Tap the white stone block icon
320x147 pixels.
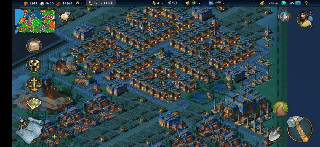click(42, 3)
